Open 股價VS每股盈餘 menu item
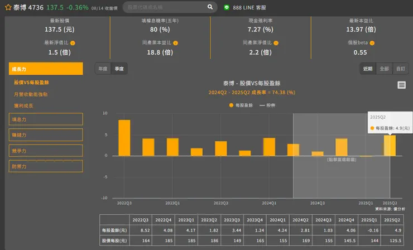This screenshot has width=413, height=250. [31, 83]
